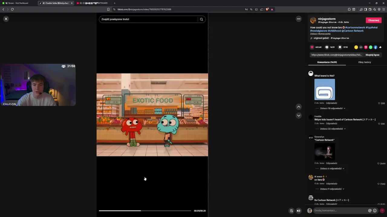Reply to "What brand is this?" comment
Screen dimensions: 387x217
click(x=331, y=103)
